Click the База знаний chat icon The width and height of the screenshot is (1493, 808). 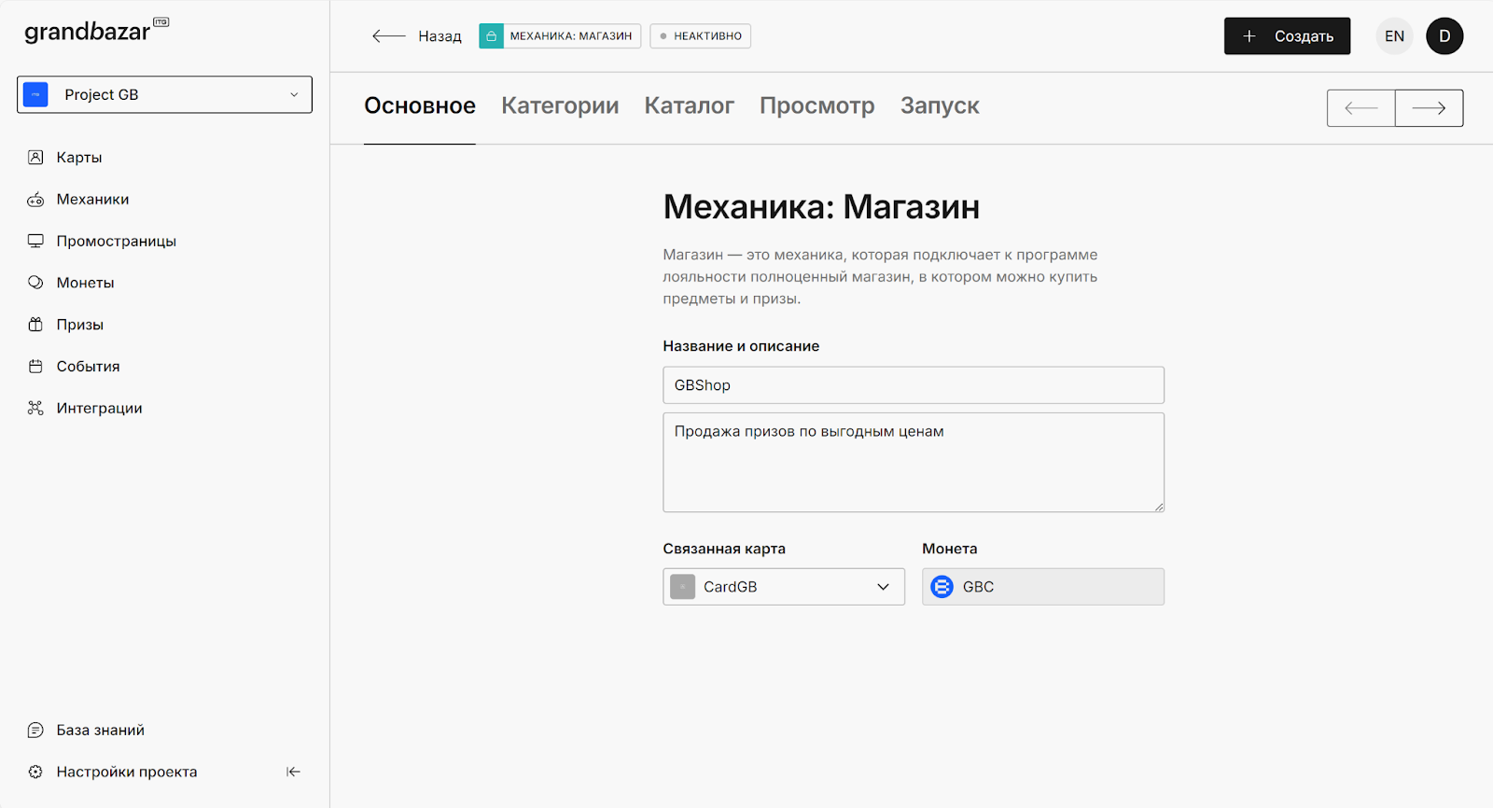click(x=35, y=730)
